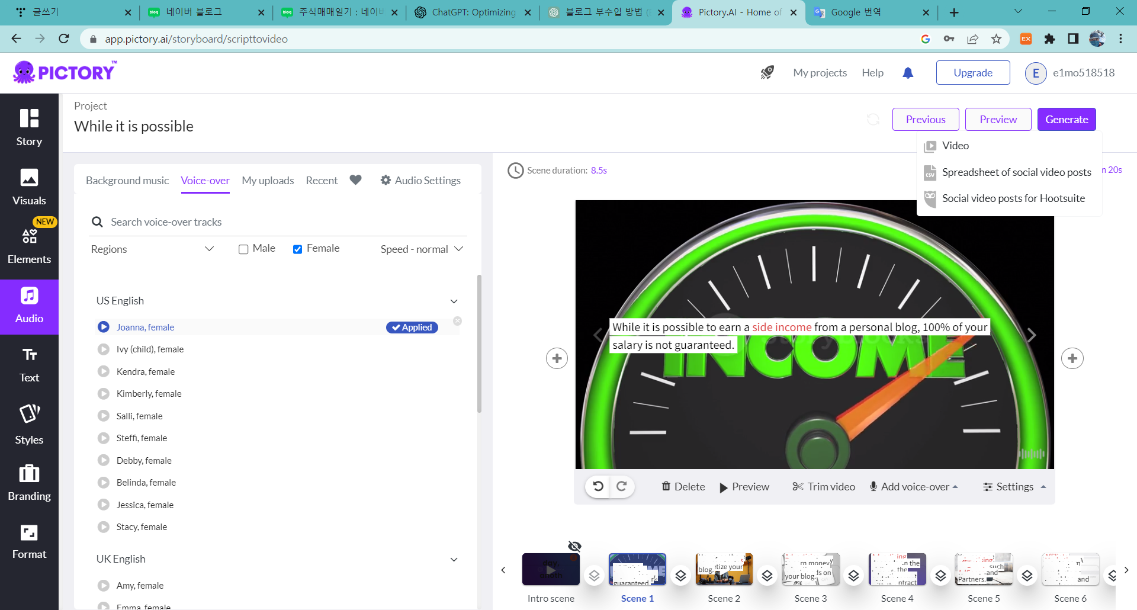Open transition between Scene 2 and Scene 3
Screen dimensions: 1137x610
[767, 576]
